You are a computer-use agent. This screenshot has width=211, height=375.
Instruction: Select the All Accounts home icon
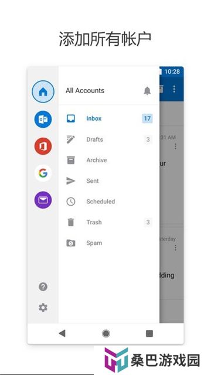[43, 91]
